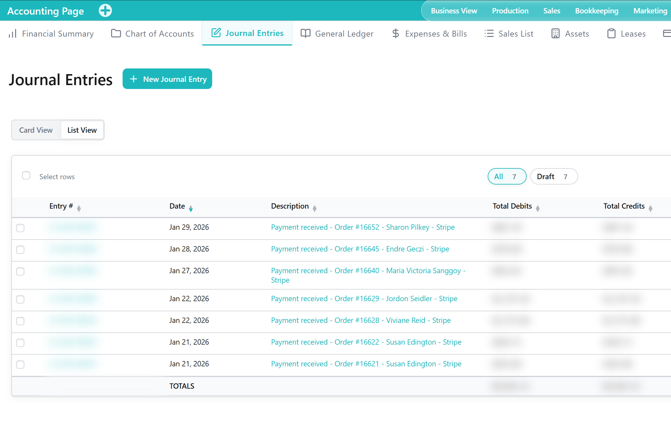Sort by Total Debits column arrow
Viewport: 671px width, 447px height.
pyautogui.click(x=538, y=208)
